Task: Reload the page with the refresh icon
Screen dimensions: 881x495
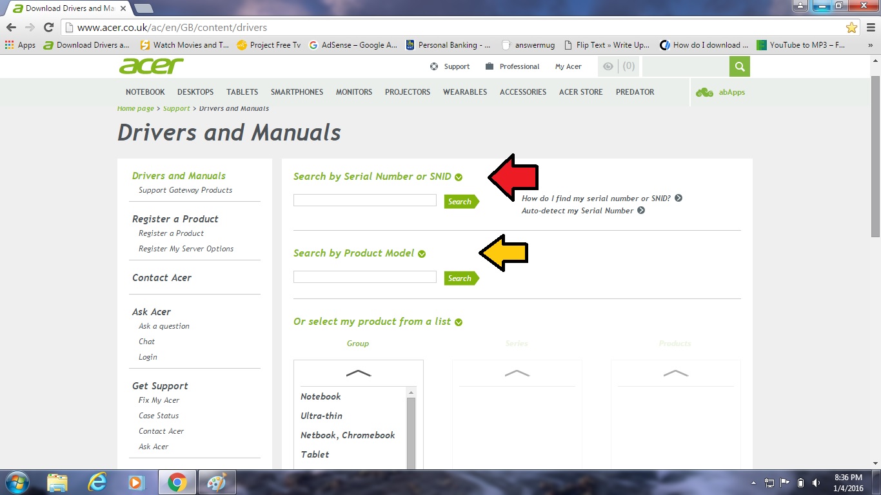Action: (x=48, y=27)
